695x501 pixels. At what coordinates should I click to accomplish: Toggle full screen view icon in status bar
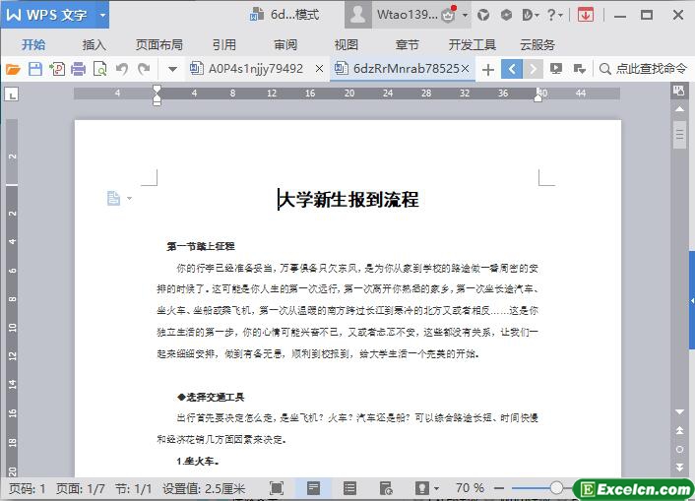point(277,488)
